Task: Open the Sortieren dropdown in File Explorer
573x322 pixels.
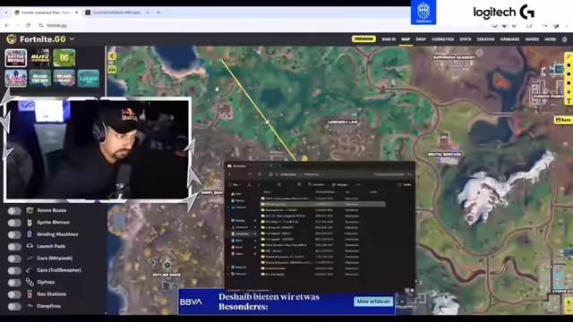Action: click(316, 185)
